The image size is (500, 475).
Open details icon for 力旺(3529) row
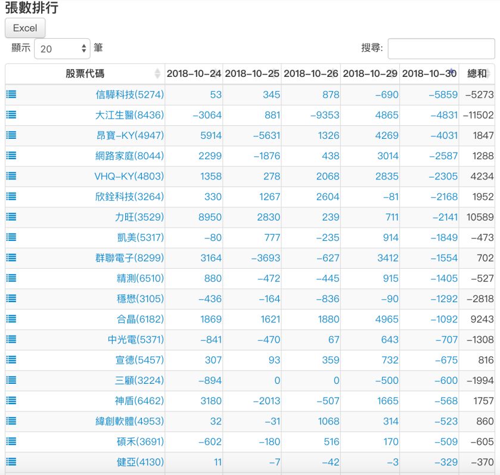click(11, 217)
